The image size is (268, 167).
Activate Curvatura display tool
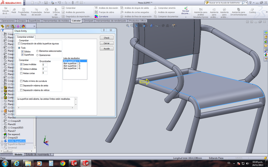tap(102, 16)
